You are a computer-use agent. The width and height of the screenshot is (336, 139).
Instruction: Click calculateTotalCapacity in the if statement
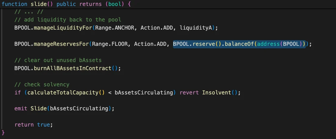(x=63, y=93)
